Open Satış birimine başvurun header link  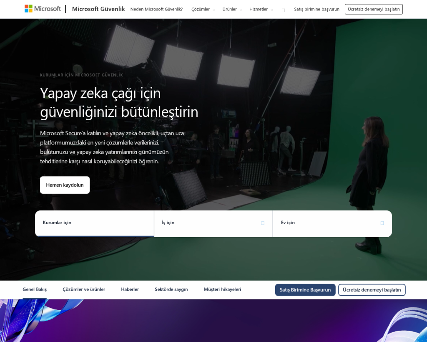pyautogui.click(x=317, y=9)
